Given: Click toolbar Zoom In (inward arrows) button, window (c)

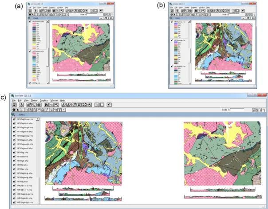Looking at the screenshot, I should [x=79, y=105].
